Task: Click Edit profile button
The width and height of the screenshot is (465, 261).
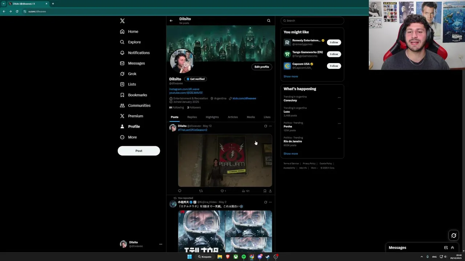Action: 262,67
